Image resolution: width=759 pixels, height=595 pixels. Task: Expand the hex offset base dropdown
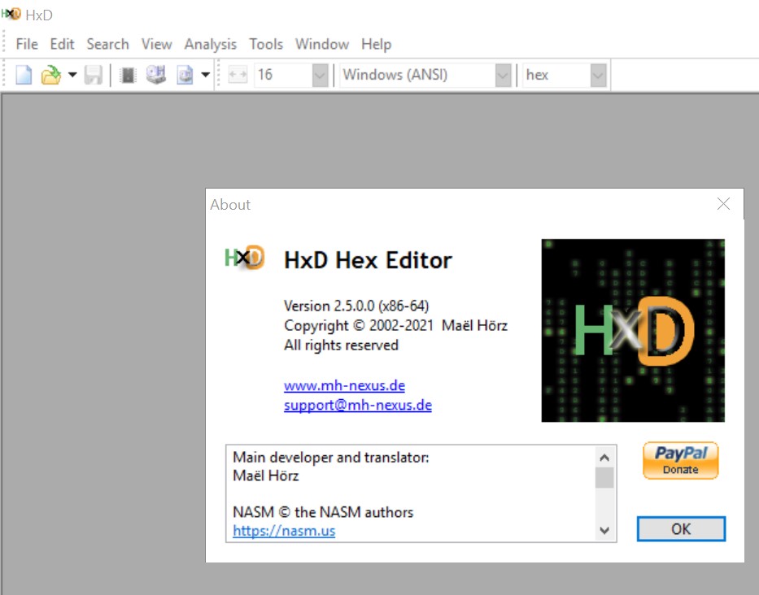pyautogui.click(x=598, y=76)
